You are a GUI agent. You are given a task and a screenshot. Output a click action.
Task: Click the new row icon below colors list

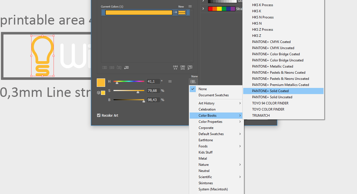126,68
